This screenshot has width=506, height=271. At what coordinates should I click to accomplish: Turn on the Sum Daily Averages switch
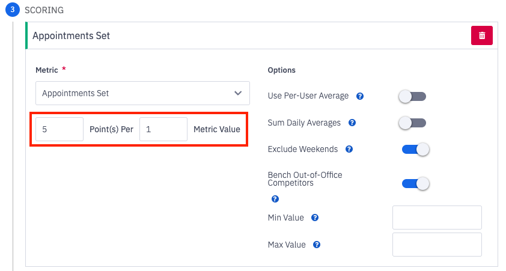pos(413,123)
